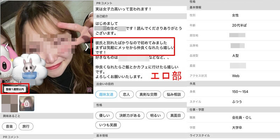Click the 星座 row label
The width and height of the screenshot is (280, 139).
pyautogui.click(x=192, y=66)
